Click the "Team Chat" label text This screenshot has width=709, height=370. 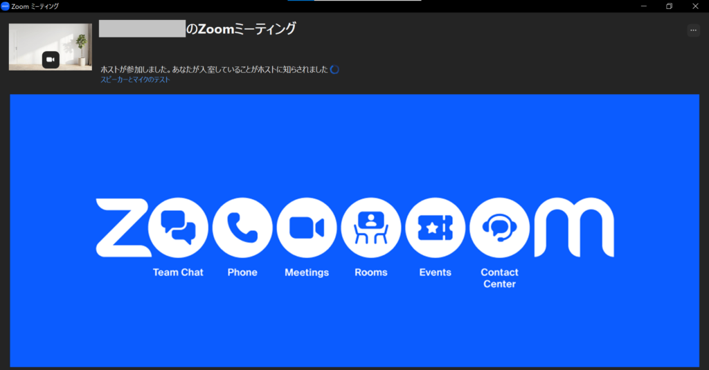[178, 272]
